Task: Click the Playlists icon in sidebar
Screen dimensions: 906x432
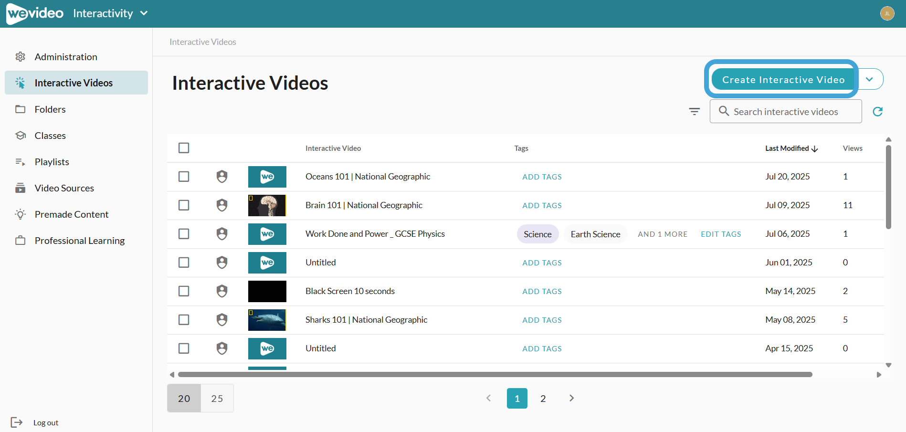Action: (x=20, y=162)
